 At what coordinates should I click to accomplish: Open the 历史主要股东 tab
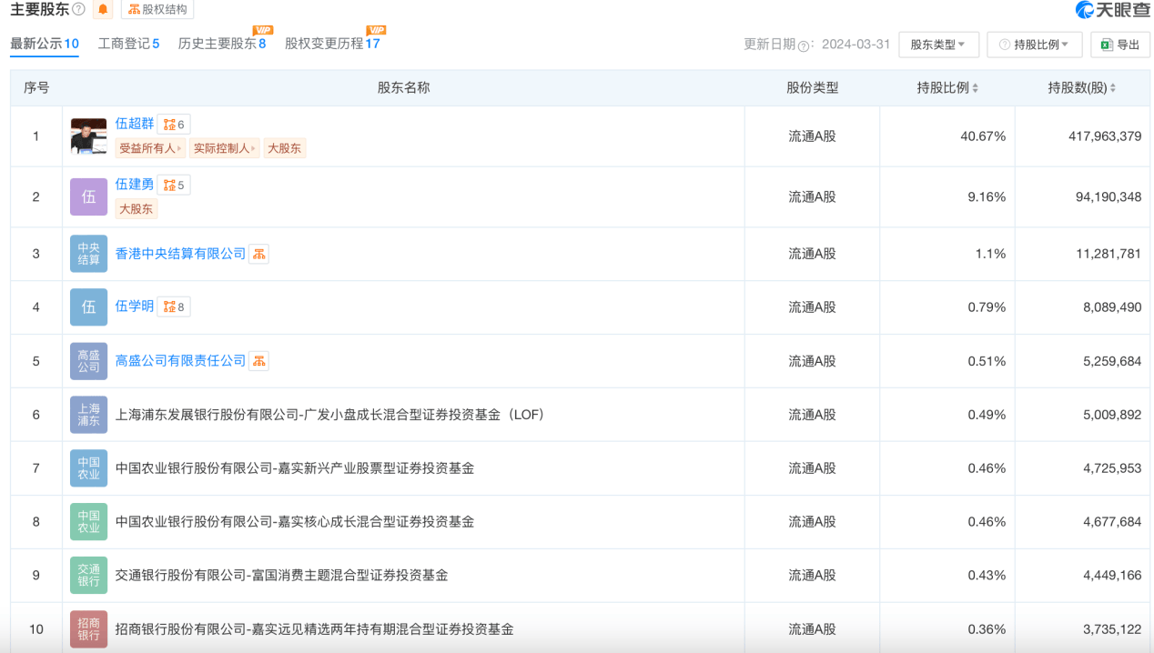tap(222, 44)
